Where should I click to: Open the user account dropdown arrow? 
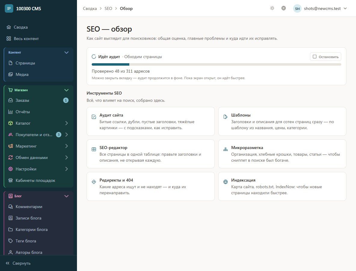pyautogui.click(x=345, y=9)
